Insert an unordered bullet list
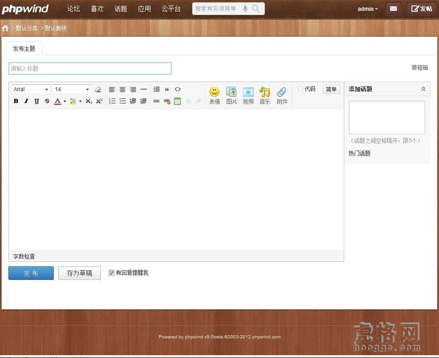Viewport: 439px width, 358px height. [x=123, y=101]
